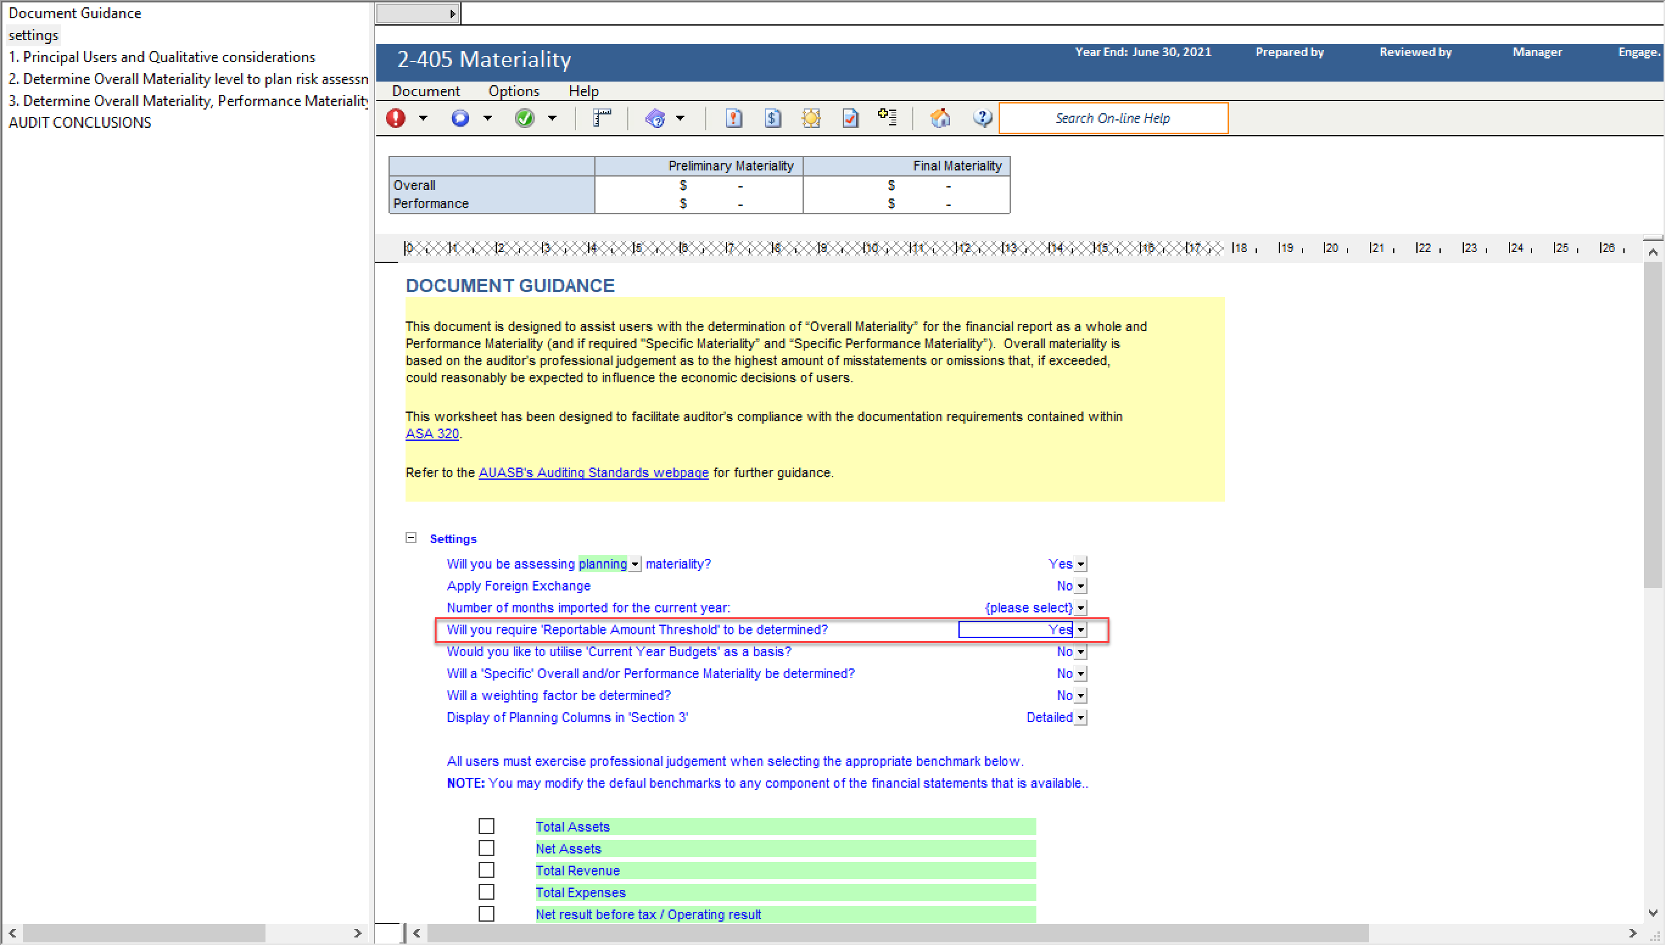Open weighting factor dropdown
Image resolution: width=1666 pixels, height=946 pixels.
point(1081,696)
